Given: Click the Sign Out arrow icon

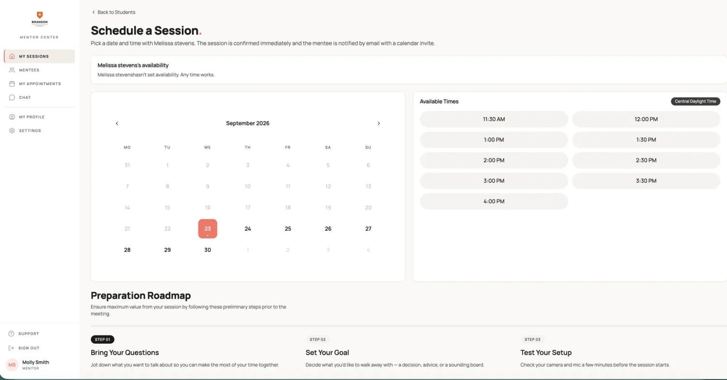Looking at the screenshot, I should click(11, 348).
